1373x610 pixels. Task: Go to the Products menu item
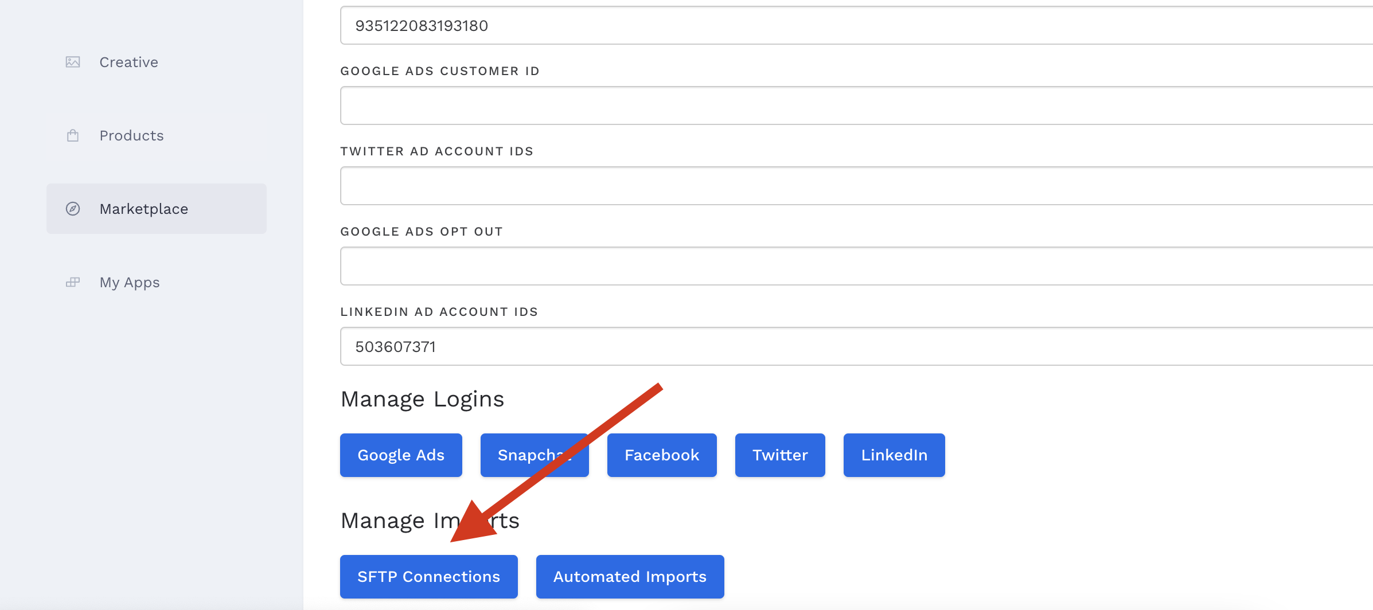[x=131, y=136]
